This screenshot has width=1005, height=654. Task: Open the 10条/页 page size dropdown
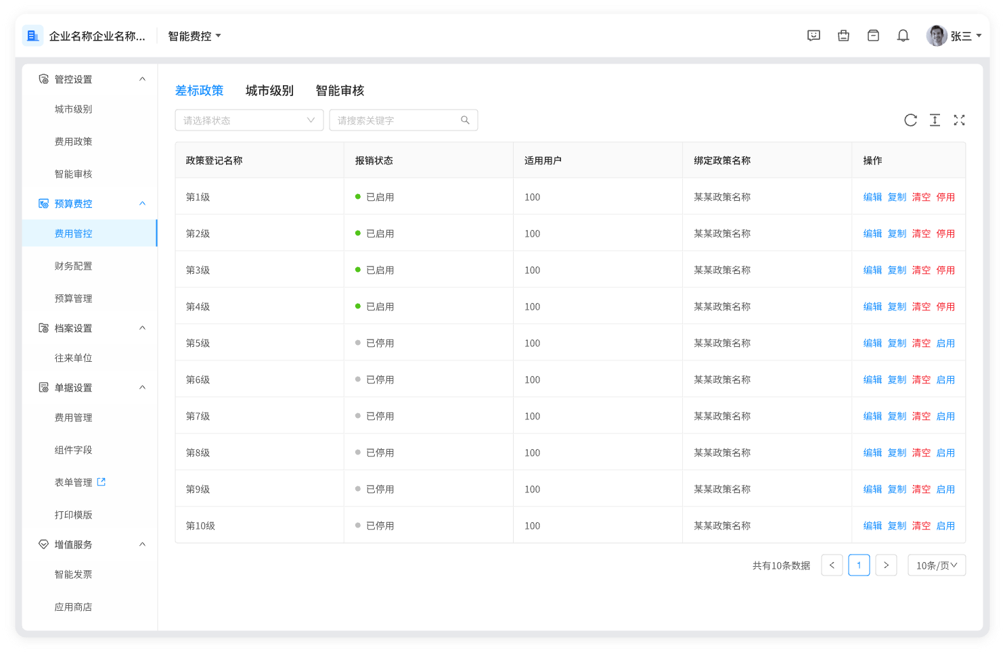tap(936, 565)
